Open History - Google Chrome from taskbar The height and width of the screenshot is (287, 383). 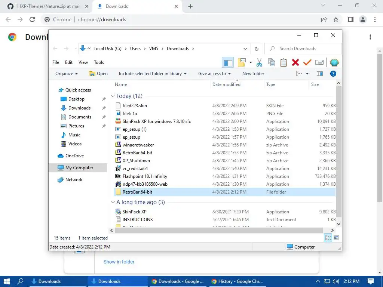tap(238, 281)
